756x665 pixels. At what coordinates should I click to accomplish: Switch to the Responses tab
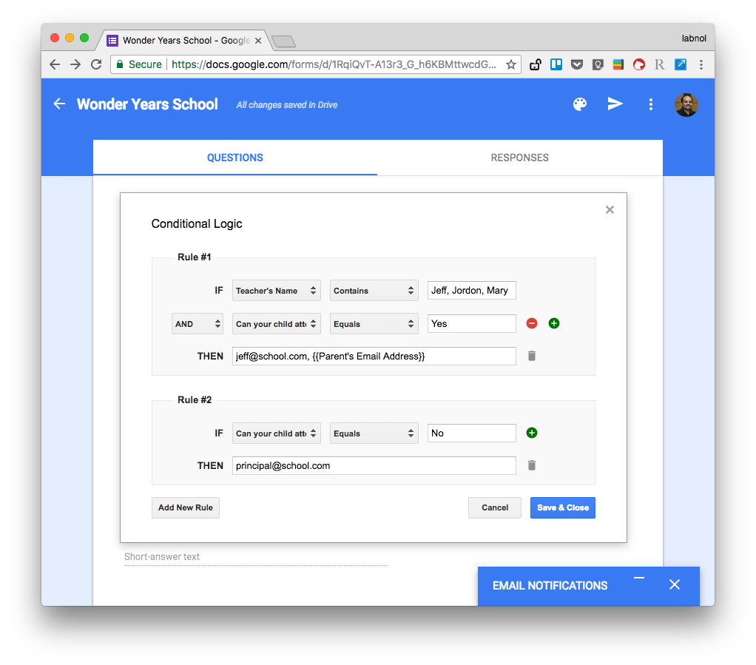click(519, 158)
